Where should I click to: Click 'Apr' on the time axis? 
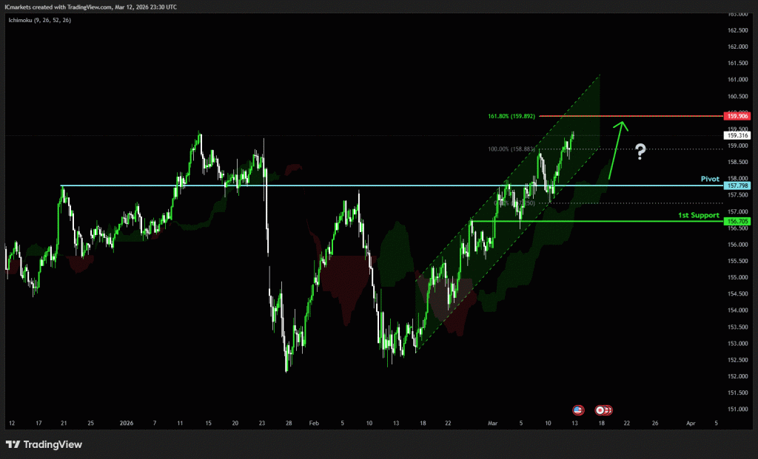click(691, 424)
